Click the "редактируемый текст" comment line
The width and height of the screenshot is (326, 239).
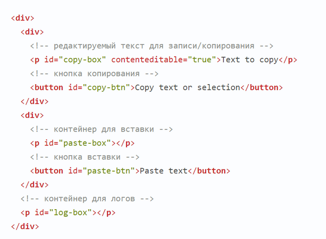[x=151, y=46]
